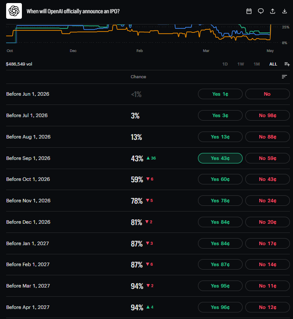
Task: Select the Before Jun 1, 2026 row label
Action: [x=28, y=94]
